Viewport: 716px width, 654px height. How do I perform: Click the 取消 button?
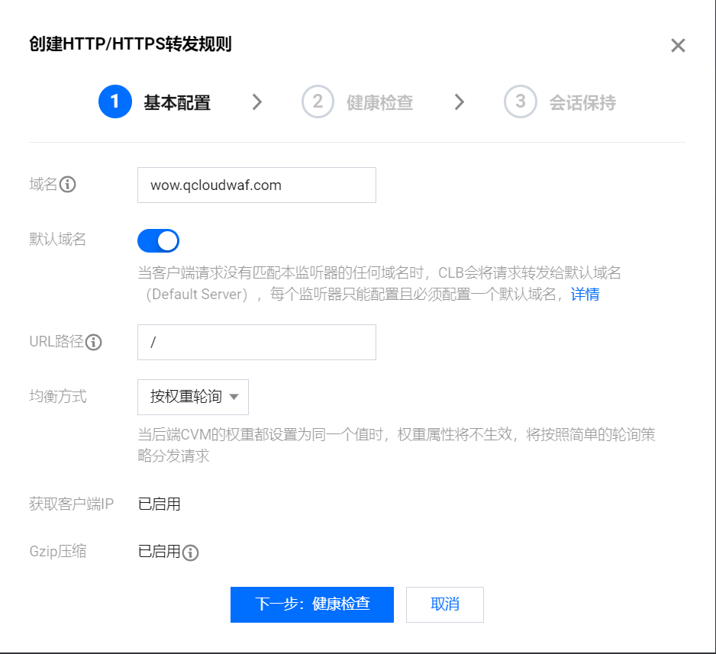pyautogui.click(x=445, y=604)
